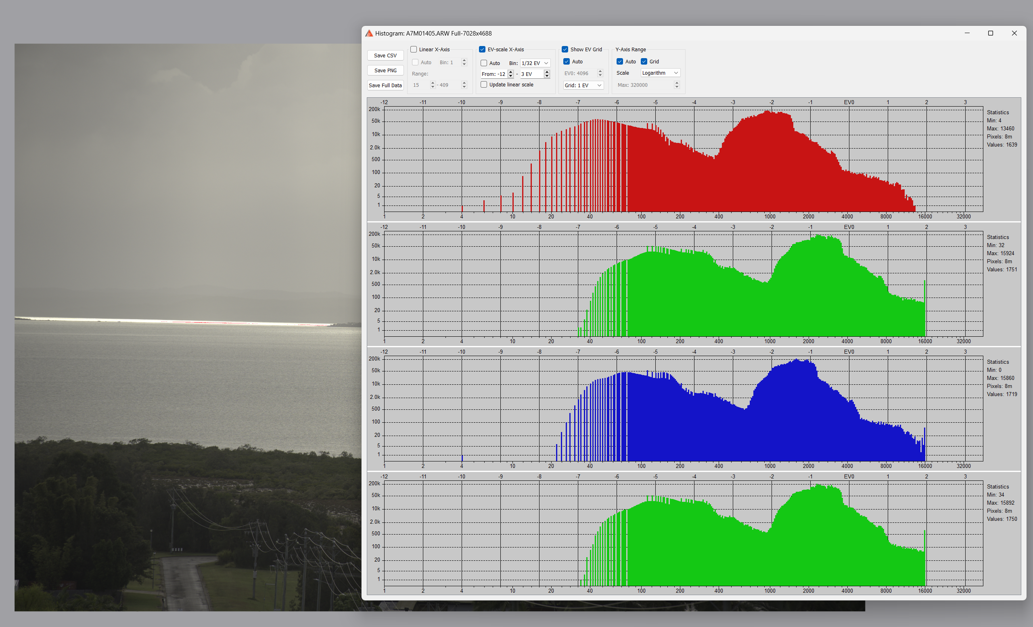Maximize the Histogram window

[x=990, y=33]
